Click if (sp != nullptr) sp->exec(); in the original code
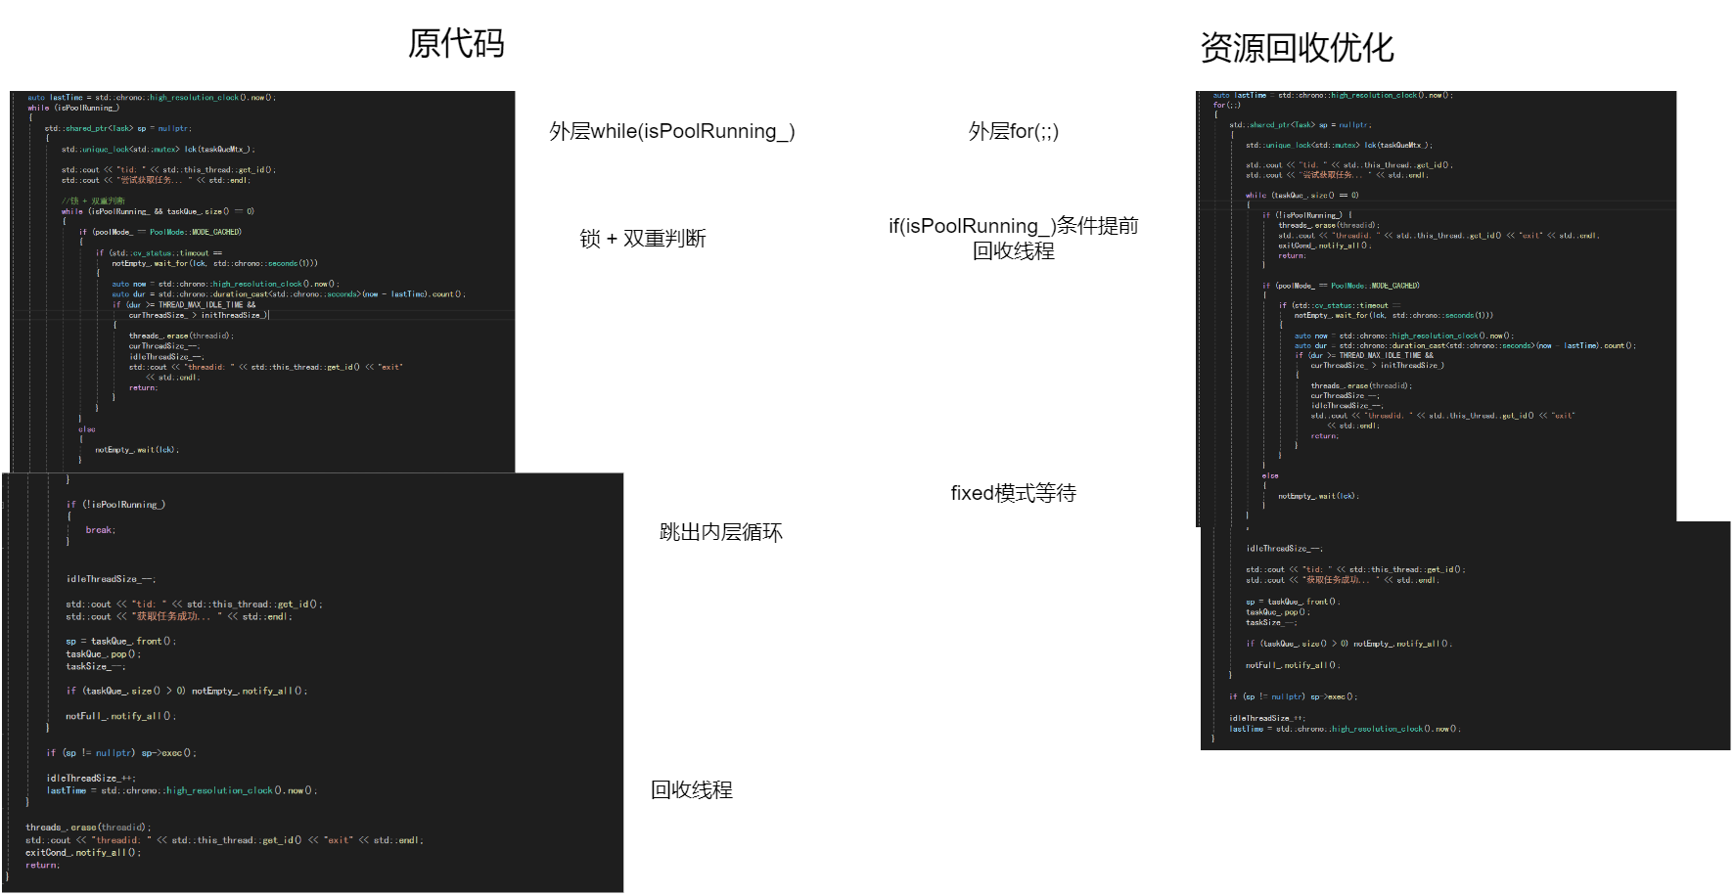The height and width of the screenshot is (896, 1735). pos(121,753)
